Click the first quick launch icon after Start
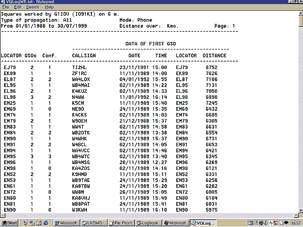Image resolution: width=303 pixels, height=227 pixels. [25, 223]
